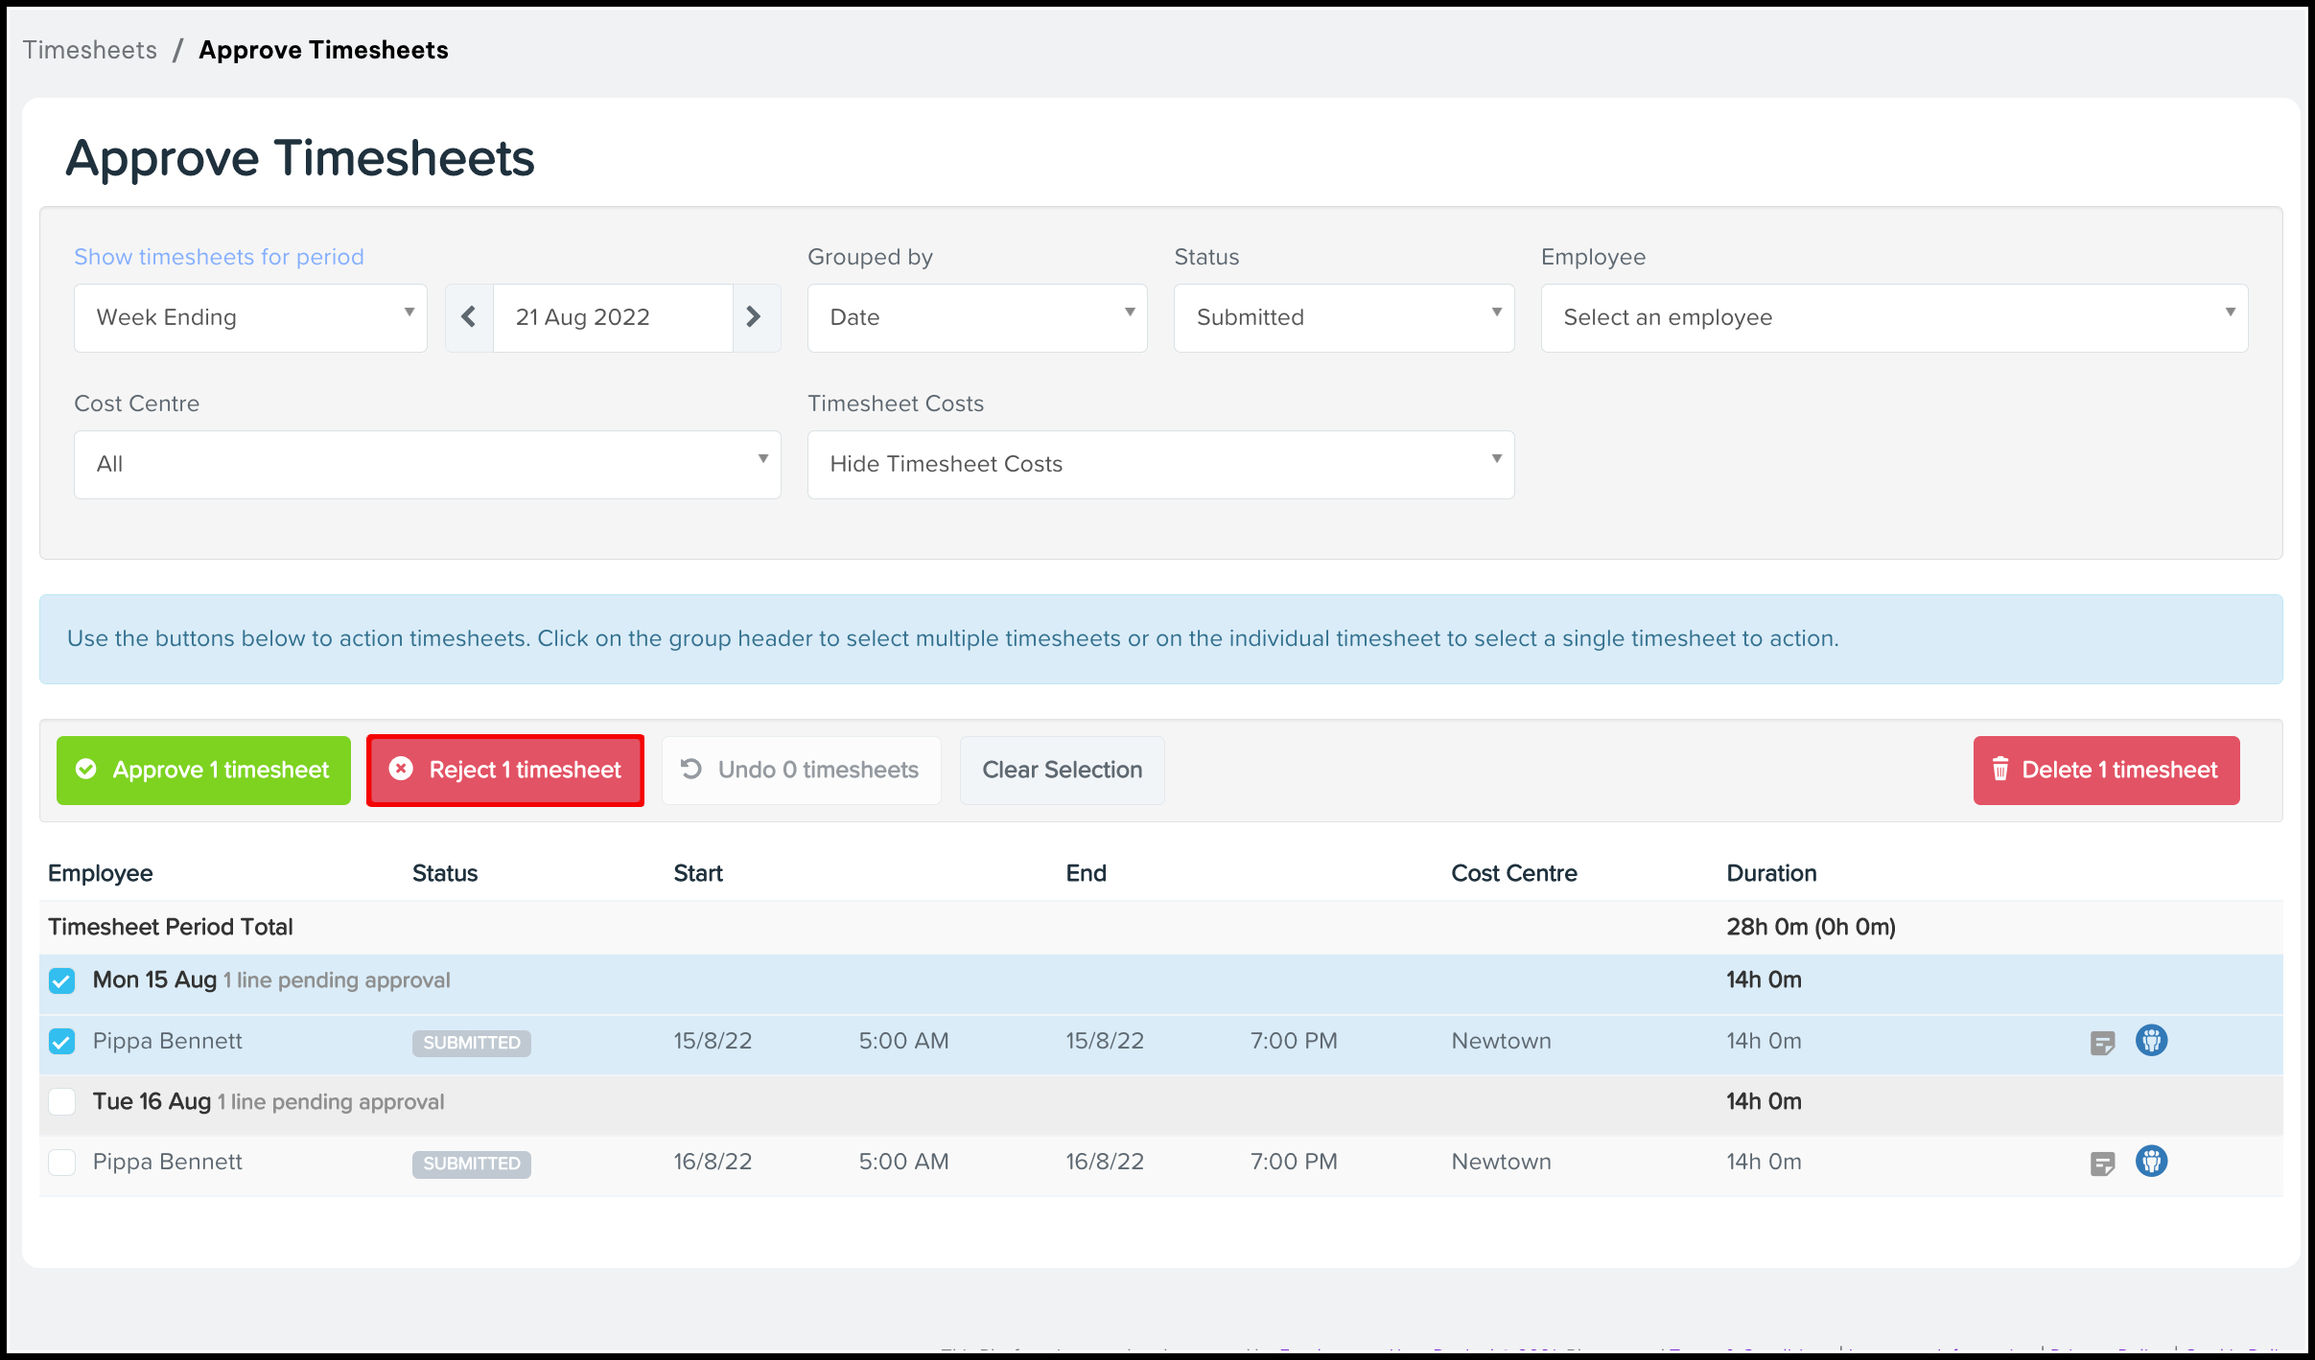Go to Timesheets breadcrumb link

(x=90, y=50)
